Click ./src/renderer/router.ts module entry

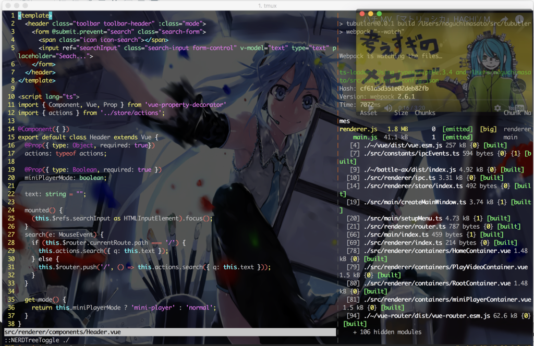(x=404, y=227)
